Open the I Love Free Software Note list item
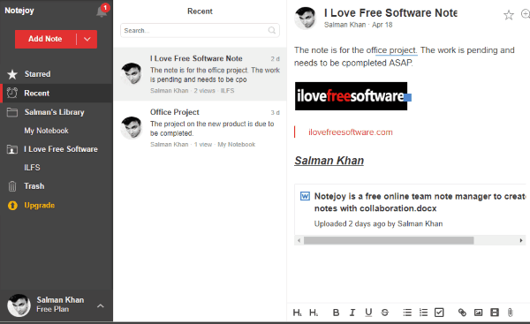Image resolution: width=530 pixels, height=324 pixels. [200, 74]
